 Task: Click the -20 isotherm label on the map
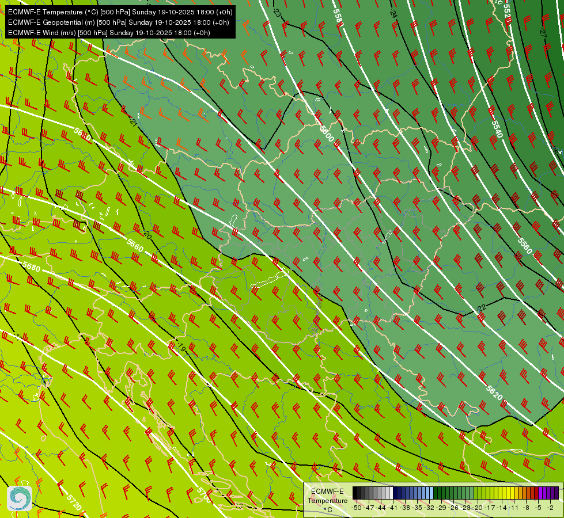tap(147, 235)
